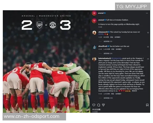Open katemaduabuchi's profile avatar
The height and width of the screenshot is (123, 153).
[94, 59]
